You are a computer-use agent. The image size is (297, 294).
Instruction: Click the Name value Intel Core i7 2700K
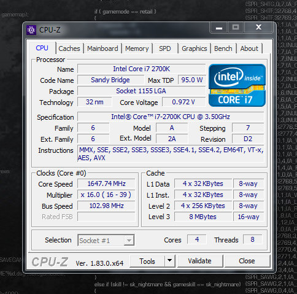pyautogui.click(x=141, y=69)
